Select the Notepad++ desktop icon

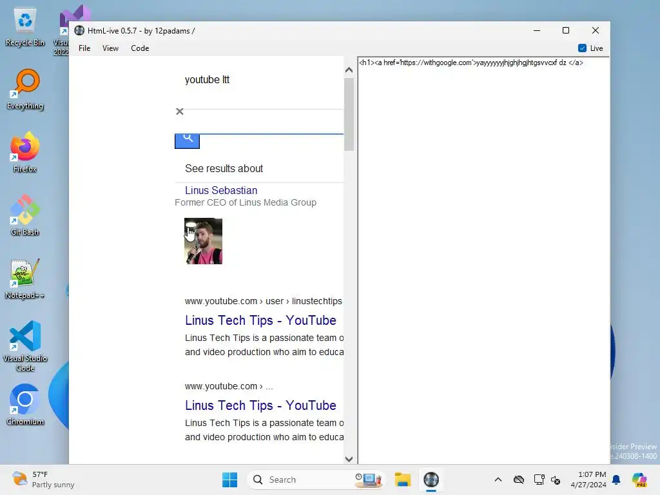coord(25,278)
